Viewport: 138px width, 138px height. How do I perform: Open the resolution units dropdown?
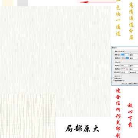point(134,72)
